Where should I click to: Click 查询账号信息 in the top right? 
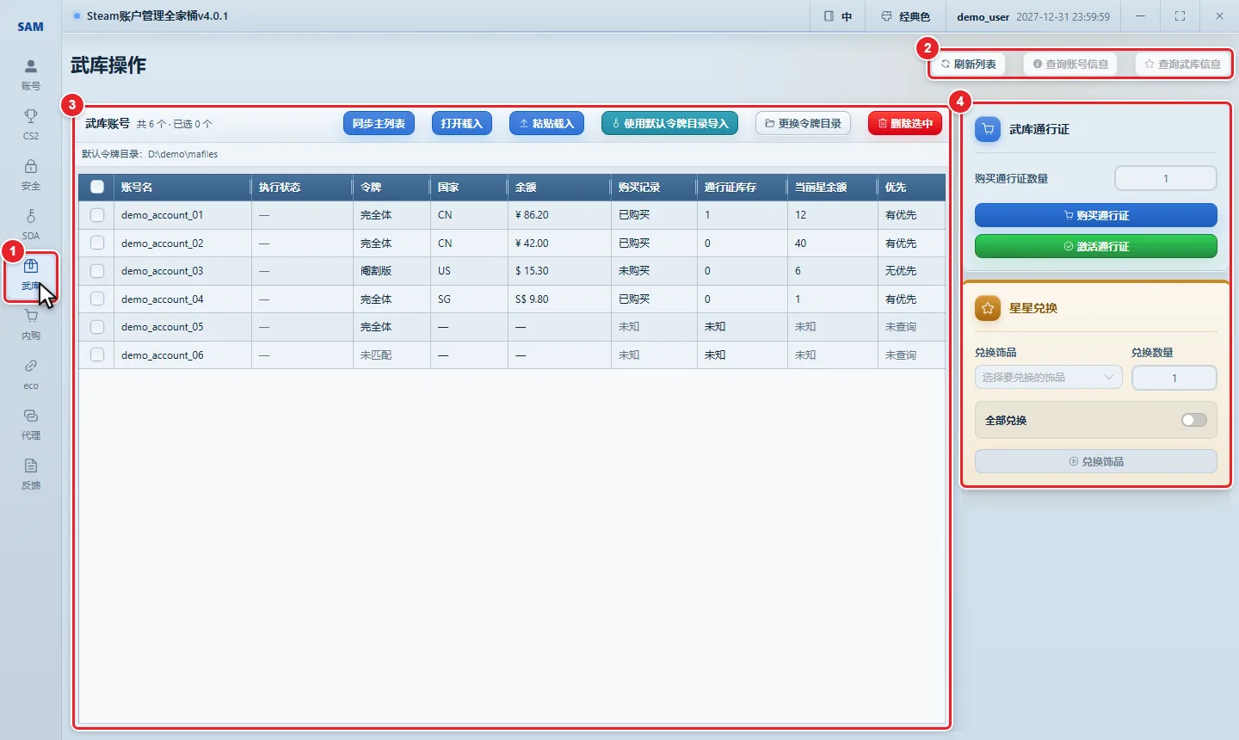click(x=1070, y=64)
